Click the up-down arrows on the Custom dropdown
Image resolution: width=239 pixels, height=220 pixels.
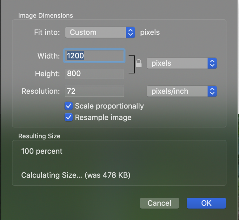coord(130,32)
